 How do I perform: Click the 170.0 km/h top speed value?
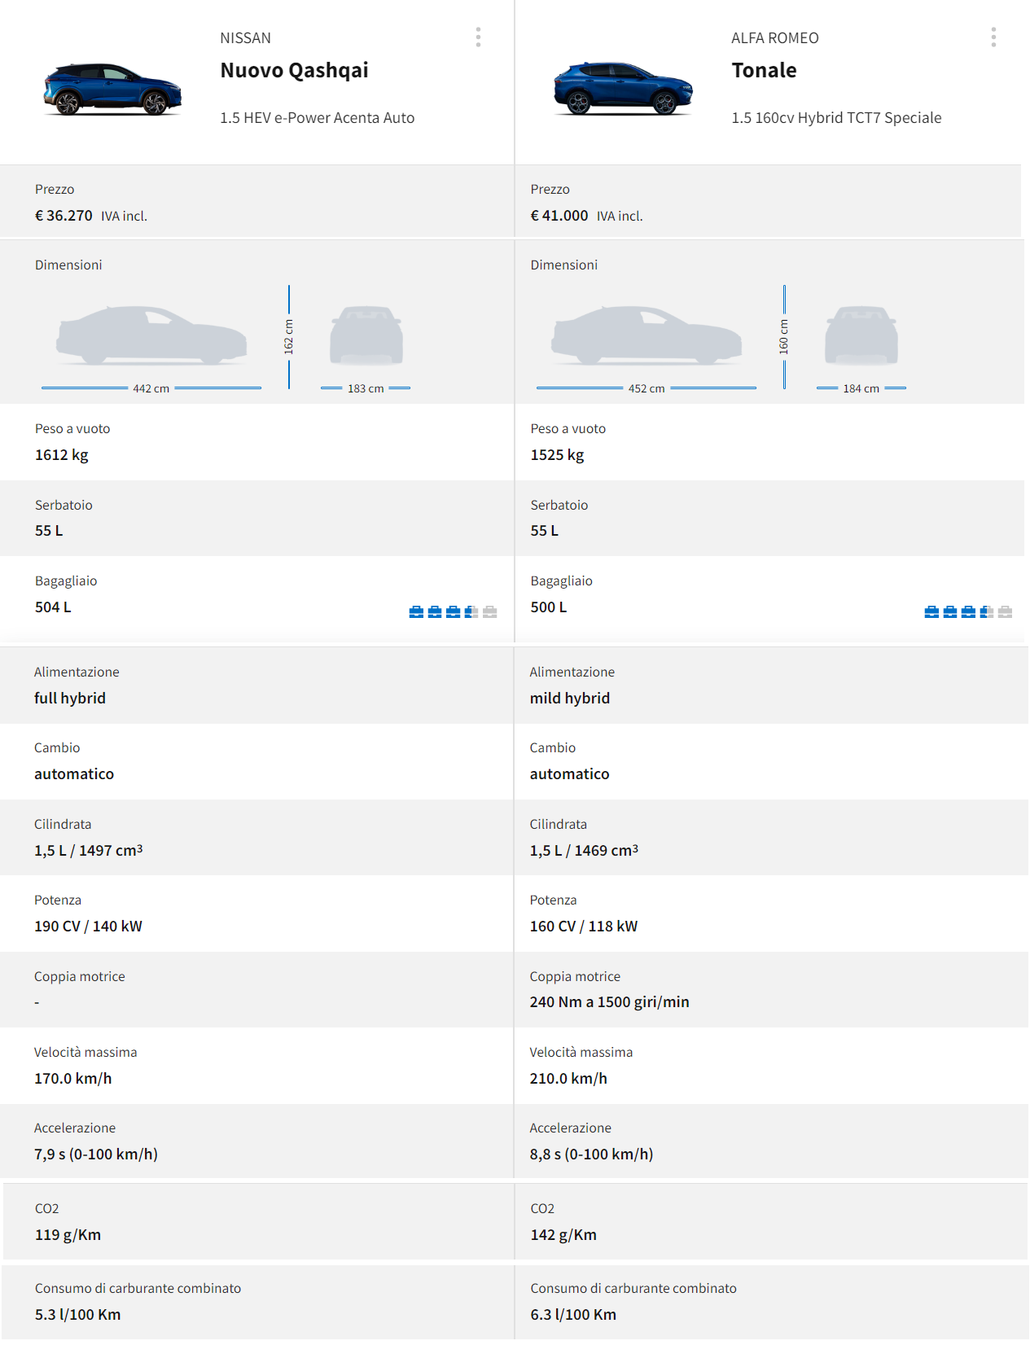point(73,1079)
